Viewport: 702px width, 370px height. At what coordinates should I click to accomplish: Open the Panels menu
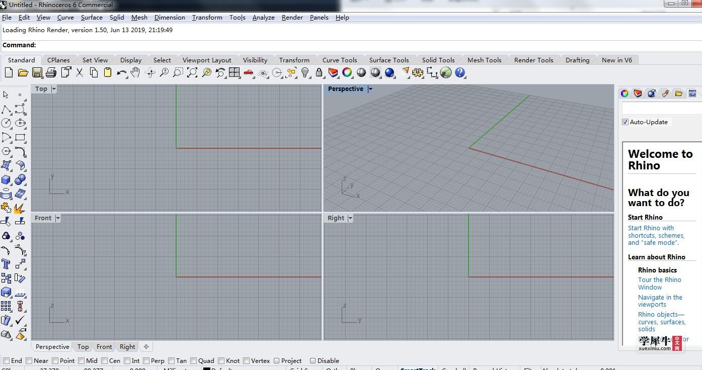tap(319, 17)
